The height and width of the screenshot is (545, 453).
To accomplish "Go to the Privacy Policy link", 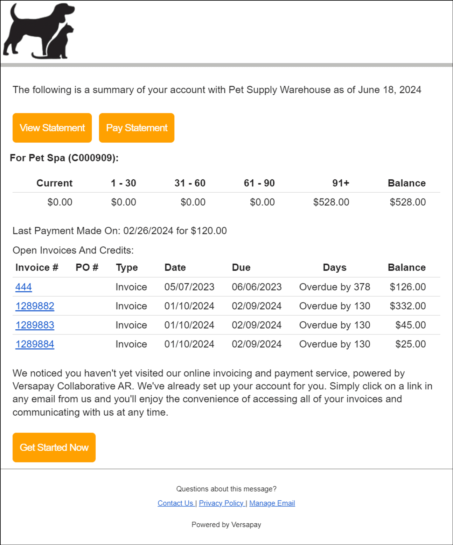I will [221, 503].
